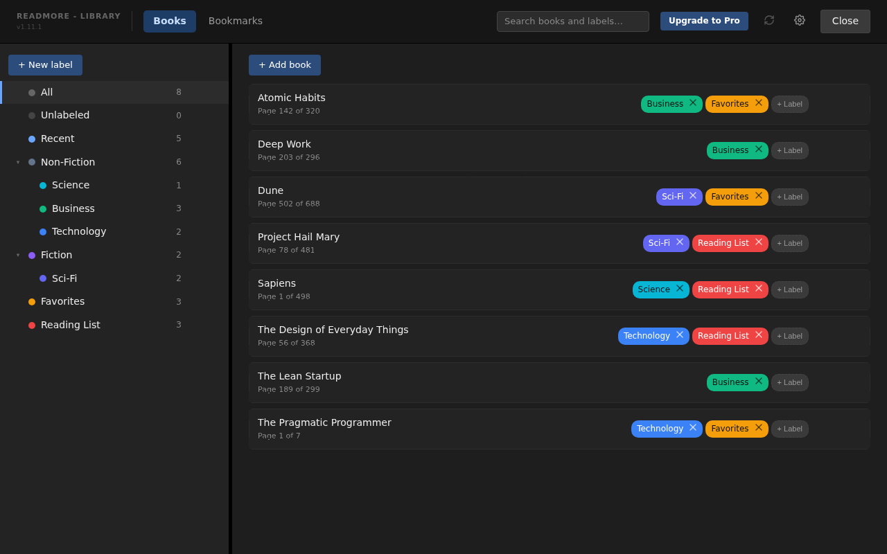
Task: Add a label to Atomic Habits
Action: click(790, 104)
